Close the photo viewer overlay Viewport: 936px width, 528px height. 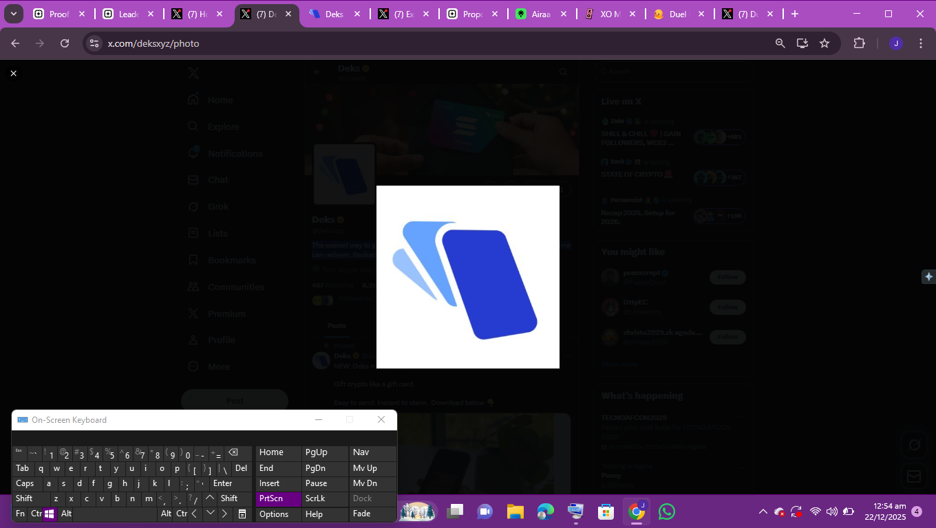(x=13, y=73)
